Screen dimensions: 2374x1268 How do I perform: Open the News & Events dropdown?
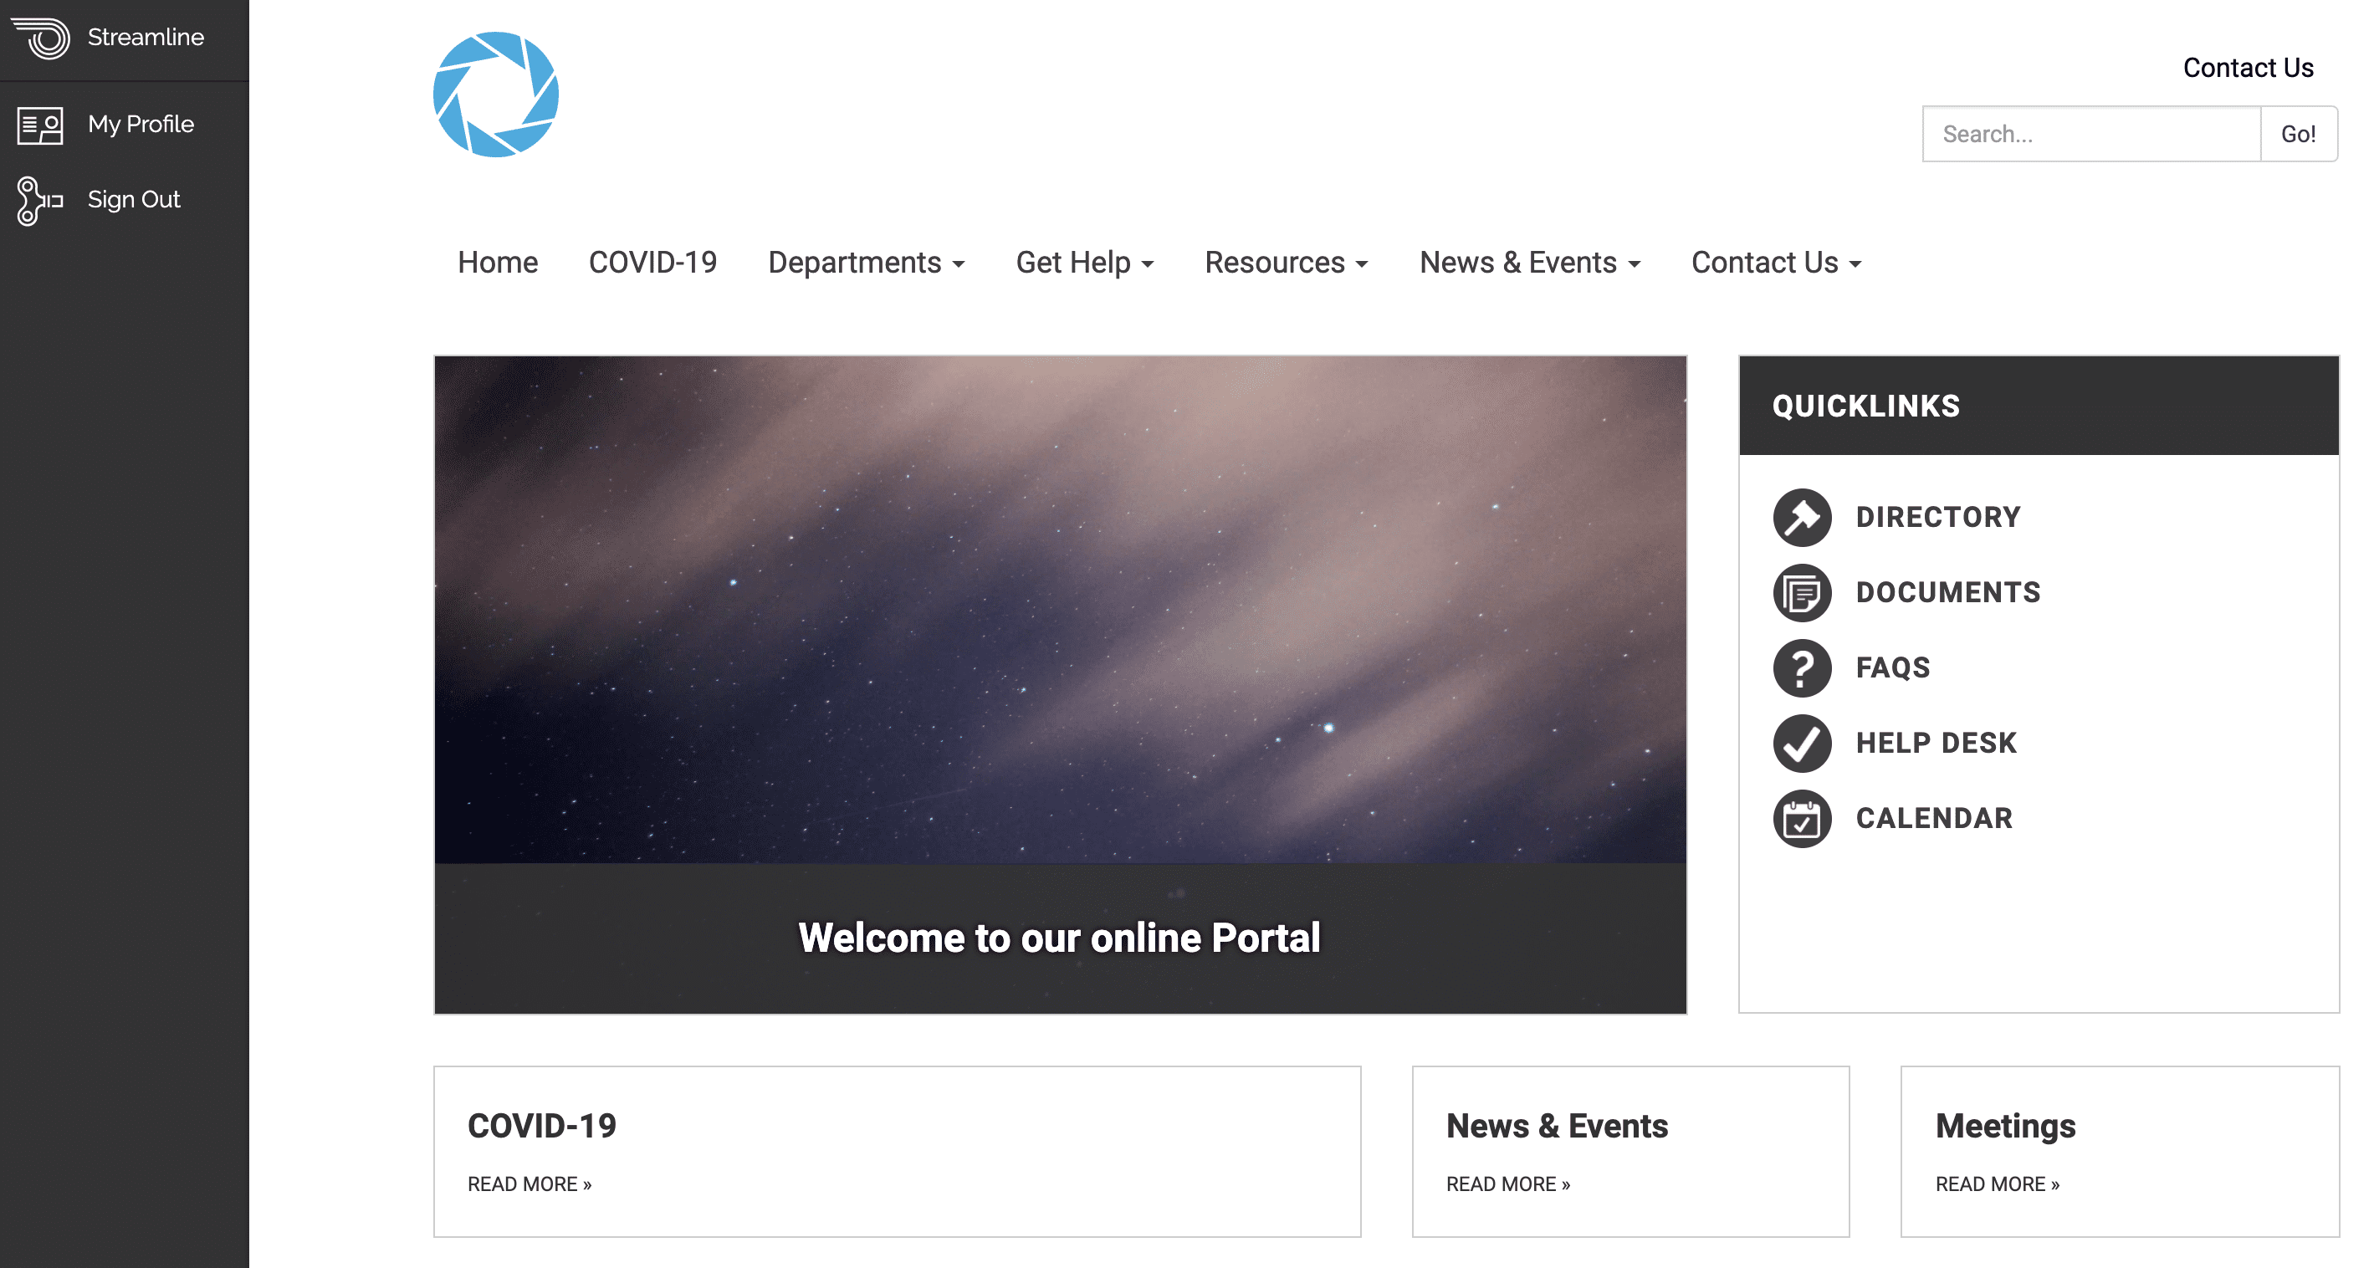tap(1530, 263)
